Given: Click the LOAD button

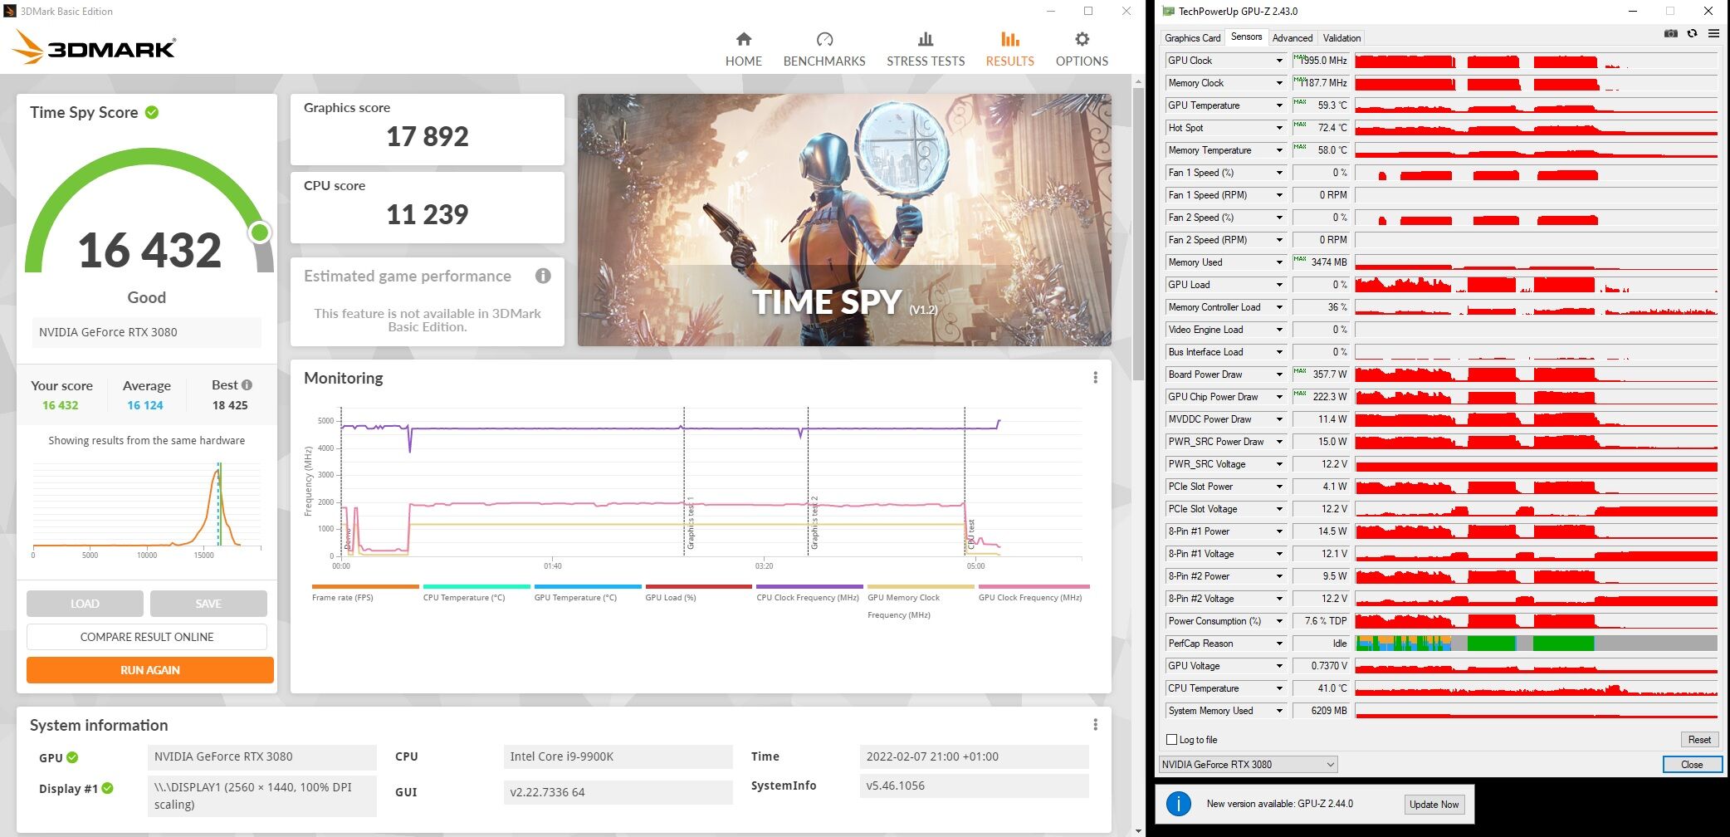Looking at the screenshot, I should 85,604.
